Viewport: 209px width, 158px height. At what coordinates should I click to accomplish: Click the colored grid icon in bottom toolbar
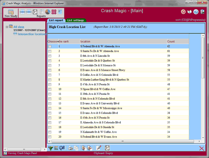pyautogui.click(x=56, y=148)
